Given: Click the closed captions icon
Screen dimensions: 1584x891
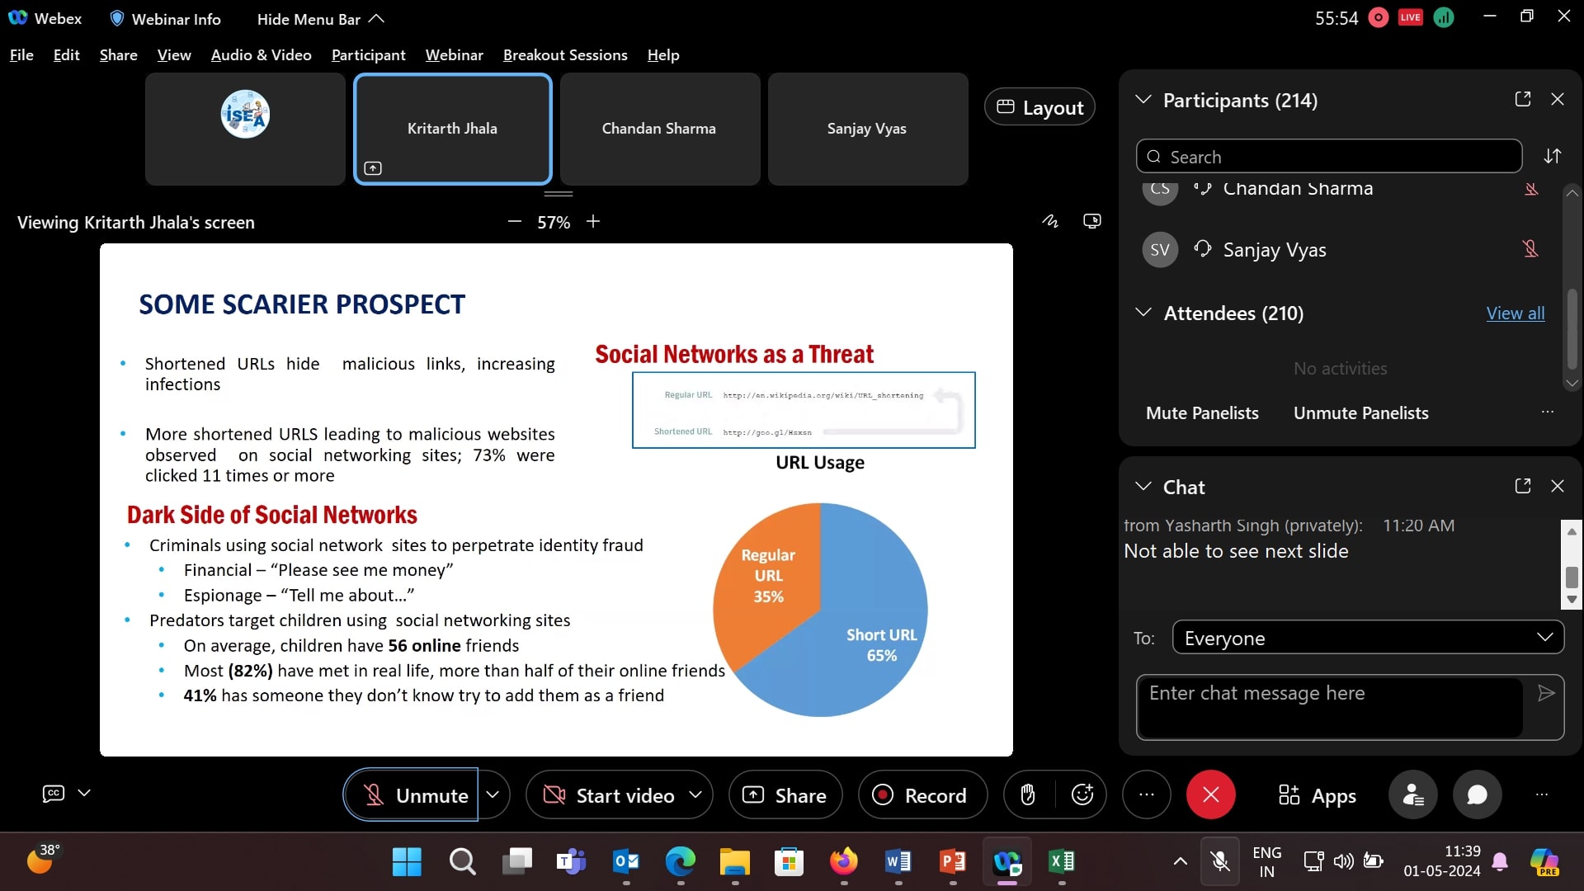Looking at the screenshot, I should pos(54,793).
